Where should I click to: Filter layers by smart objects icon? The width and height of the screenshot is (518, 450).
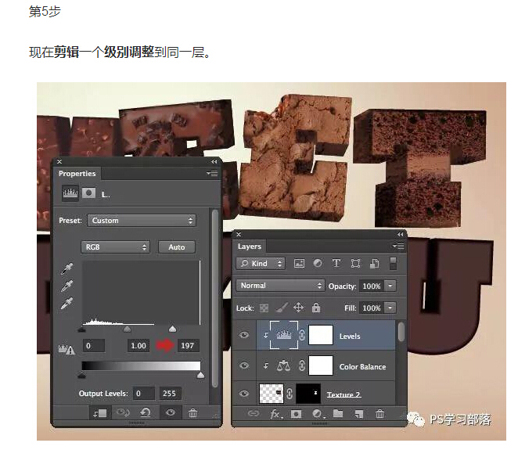click(375, 263)
